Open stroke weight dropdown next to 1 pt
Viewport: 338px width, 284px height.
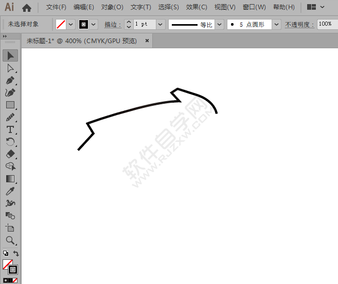[x=161, y=24]
